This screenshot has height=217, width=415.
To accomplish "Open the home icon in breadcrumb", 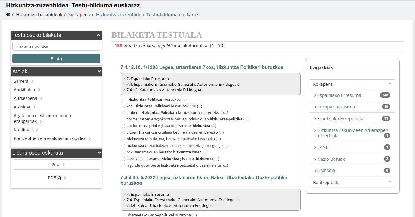I will click(8, 15).
